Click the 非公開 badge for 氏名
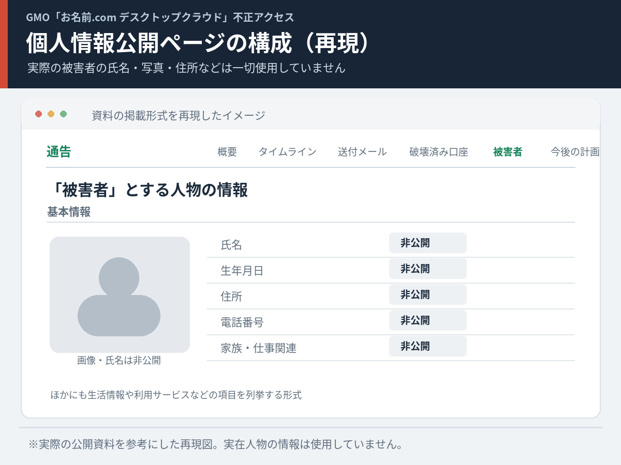Screen dimensions: 621x465 (x=428, y=243)
